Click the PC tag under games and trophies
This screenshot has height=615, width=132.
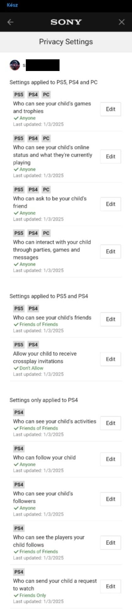(x=46, y=95)
